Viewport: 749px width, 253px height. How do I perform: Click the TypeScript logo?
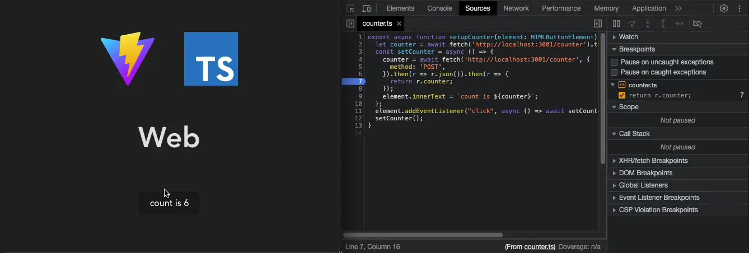[211, 59]
